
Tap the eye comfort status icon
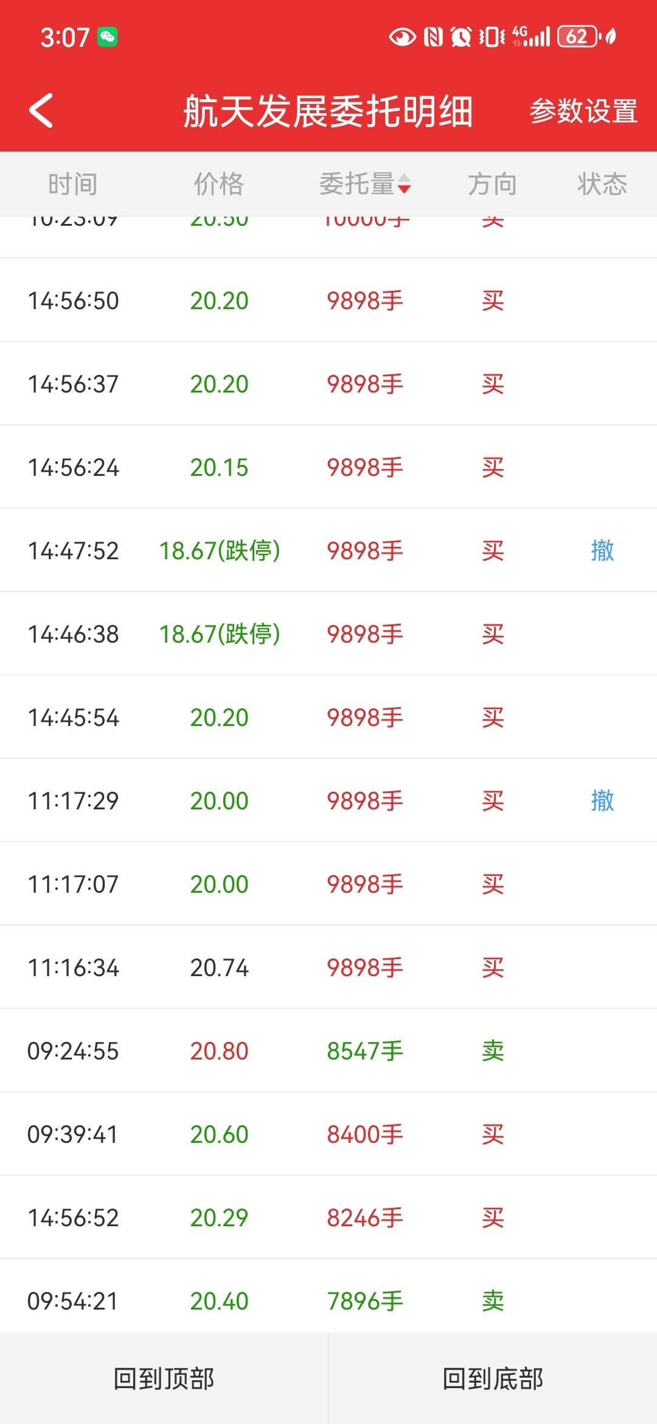402,37
